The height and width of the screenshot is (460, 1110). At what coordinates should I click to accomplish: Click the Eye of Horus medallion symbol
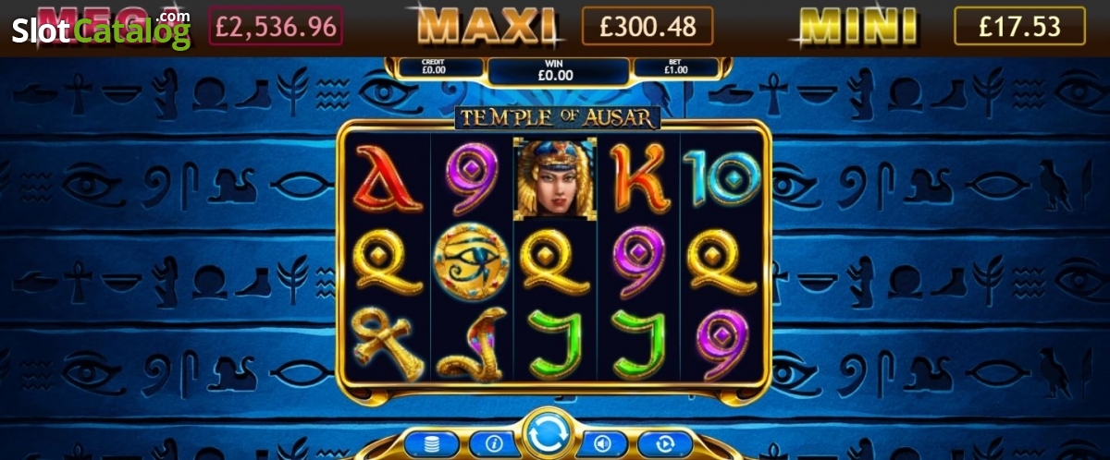pyautogui.click(x=472, y=261)
